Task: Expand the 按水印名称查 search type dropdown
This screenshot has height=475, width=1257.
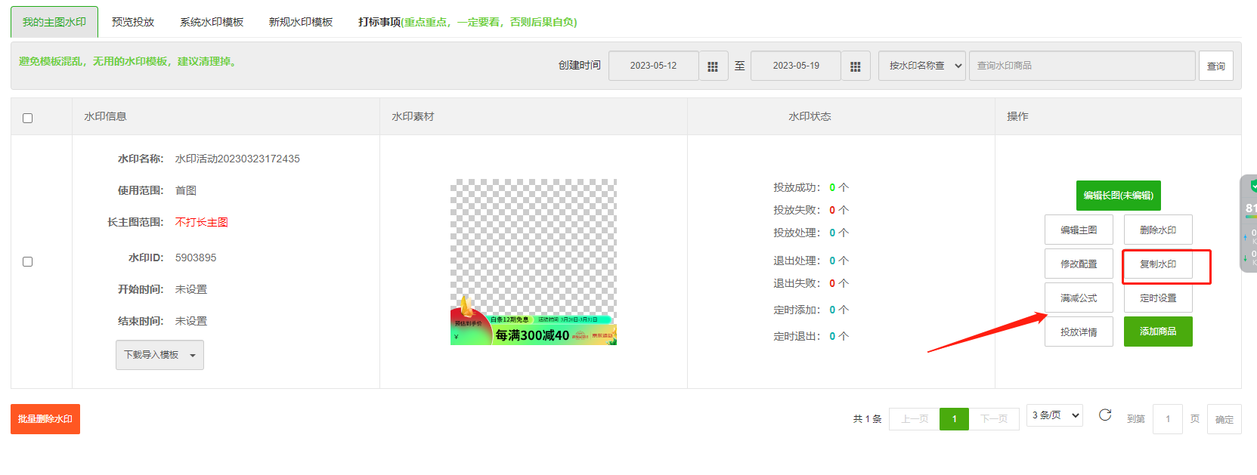Action: pos(921,66)
